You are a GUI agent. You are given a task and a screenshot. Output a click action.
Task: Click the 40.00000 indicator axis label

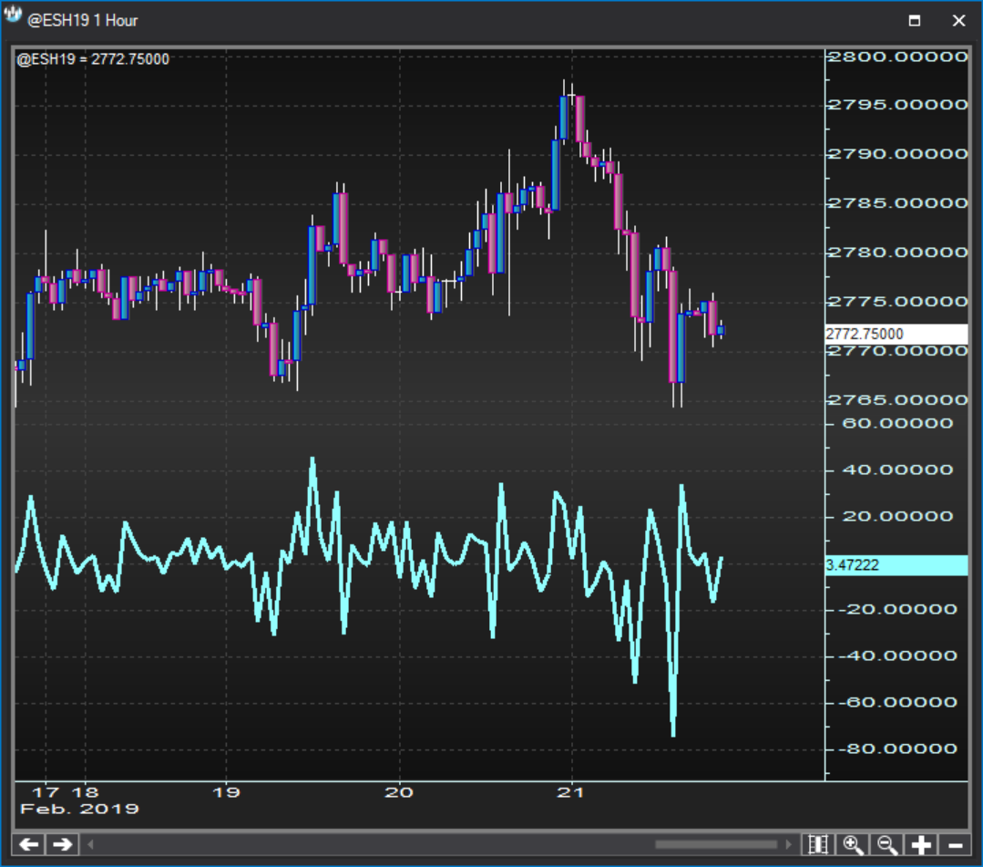[897, 470]
